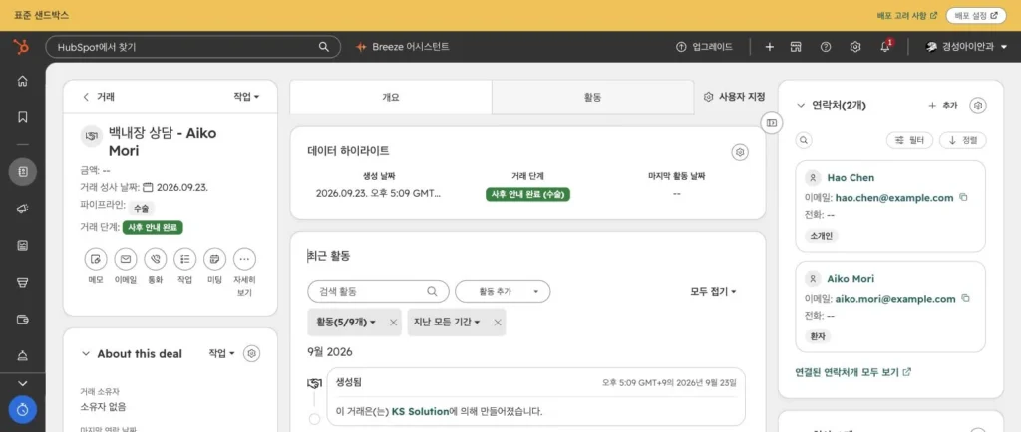Switch to the 개요 tab
The image size is (1021, 432).
tap(391, 97)
